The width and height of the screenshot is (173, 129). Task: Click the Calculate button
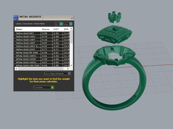click(x=44, y=87)
